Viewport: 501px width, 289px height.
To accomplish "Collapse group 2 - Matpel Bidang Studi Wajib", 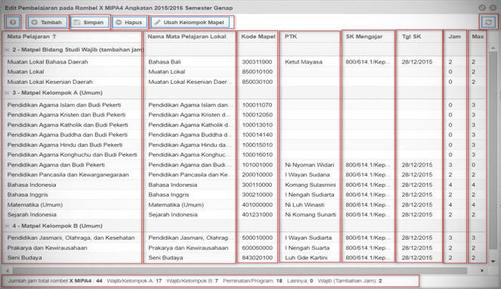I will click(x=7, y=50).
